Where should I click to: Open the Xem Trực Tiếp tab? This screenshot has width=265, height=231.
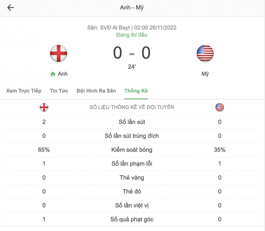pos(24,91)
